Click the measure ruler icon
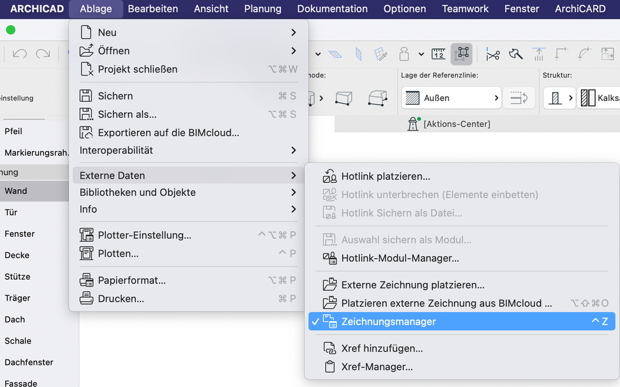The width and height of the screenshot is (620, 387). 438,55
